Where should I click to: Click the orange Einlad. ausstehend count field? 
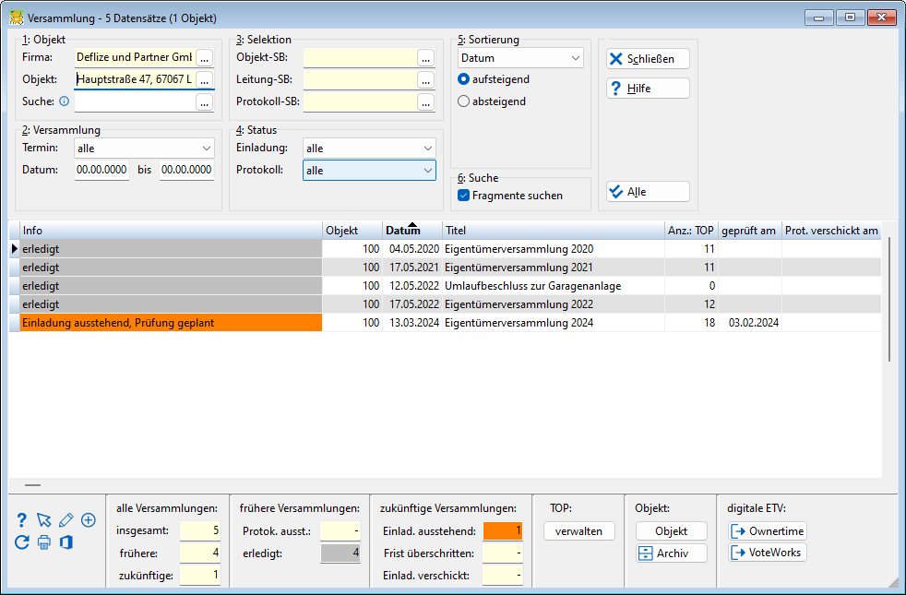pyautogui.click(x=503, y=530)
